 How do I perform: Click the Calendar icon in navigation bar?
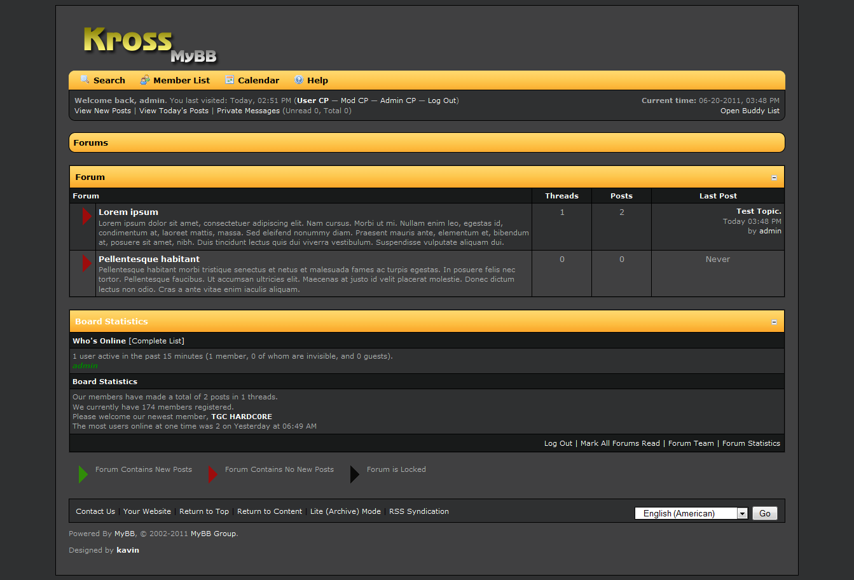pos(230,80)
